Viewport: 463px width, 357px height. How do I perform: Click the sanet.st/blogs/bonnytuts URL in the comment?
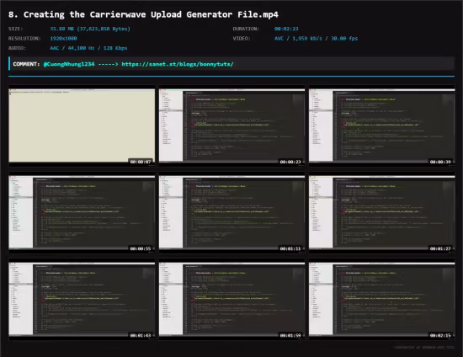tap(178, 64)
